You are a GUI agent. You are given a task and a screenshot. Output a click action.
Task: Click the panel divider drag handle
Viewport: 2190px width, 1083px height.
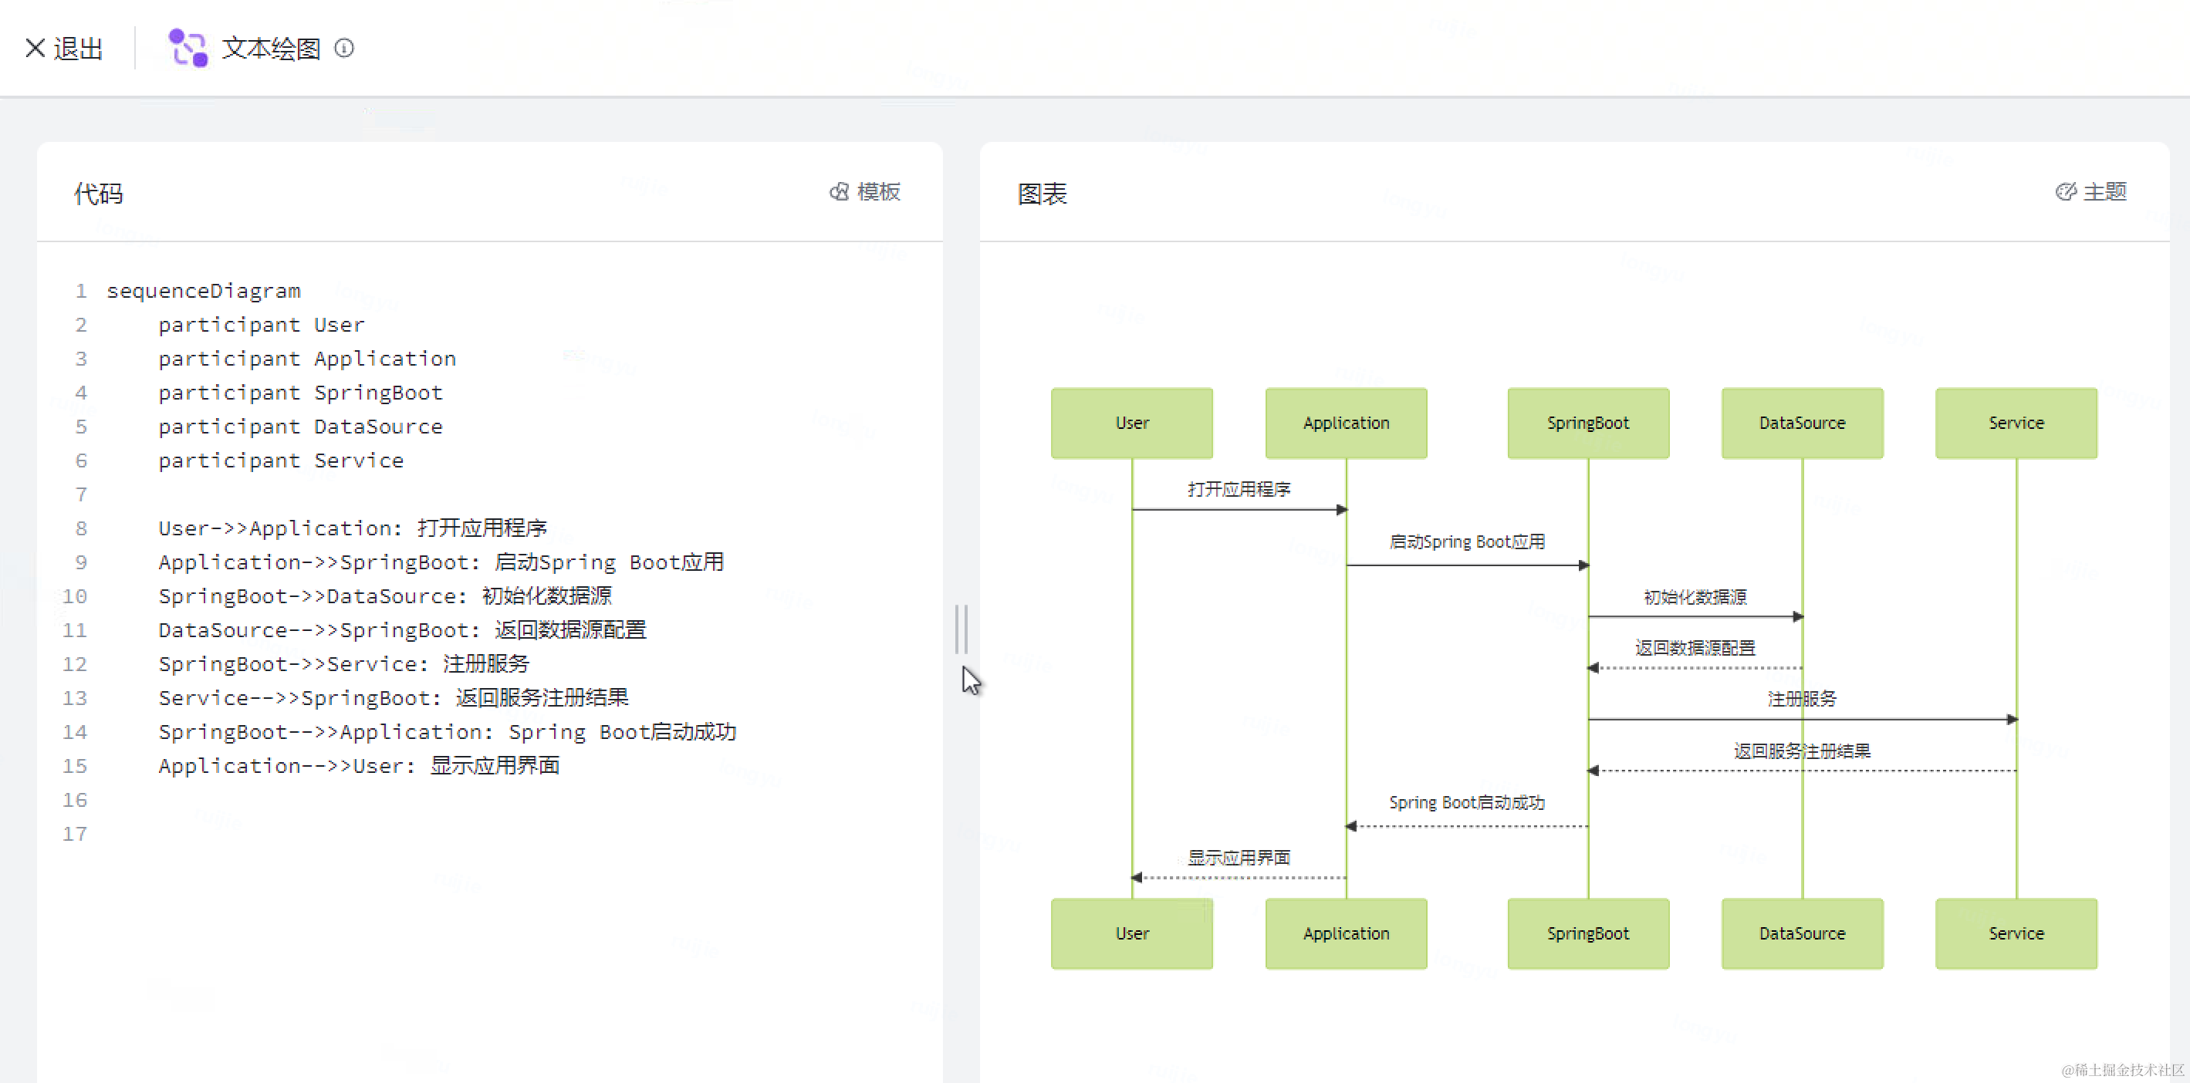[x=962, y=629]
